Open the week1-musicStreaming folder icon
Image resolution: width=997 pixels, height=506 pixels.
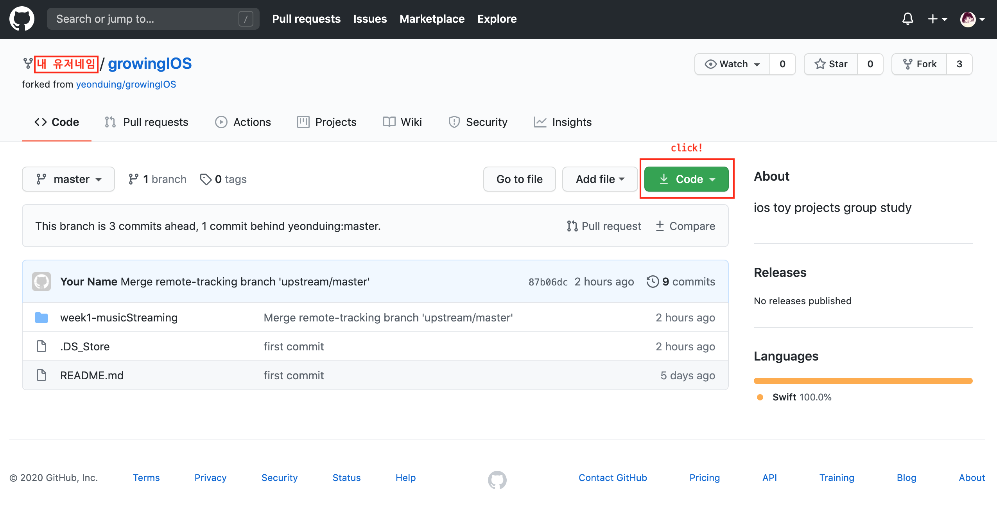41,318
